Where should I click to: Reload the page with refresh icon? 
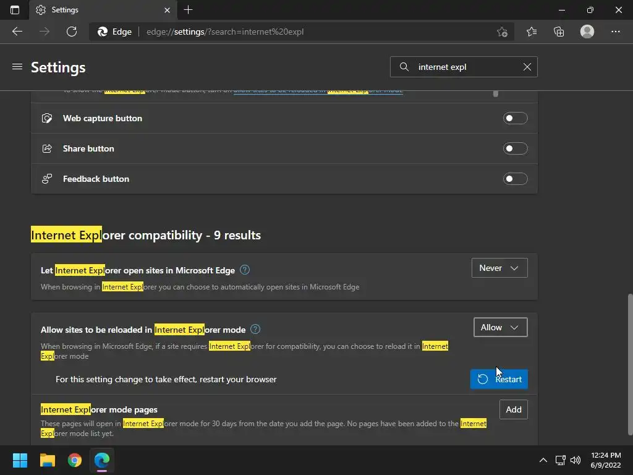click(x=72, y=32)
